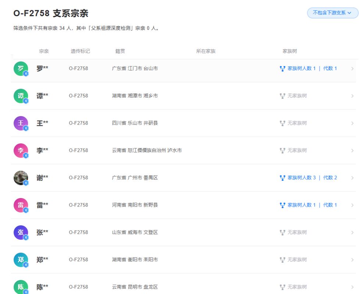Click 谭** 无家族树 tree icon
Viewport: 364px width, 294px height.
(x=282, y=96)
